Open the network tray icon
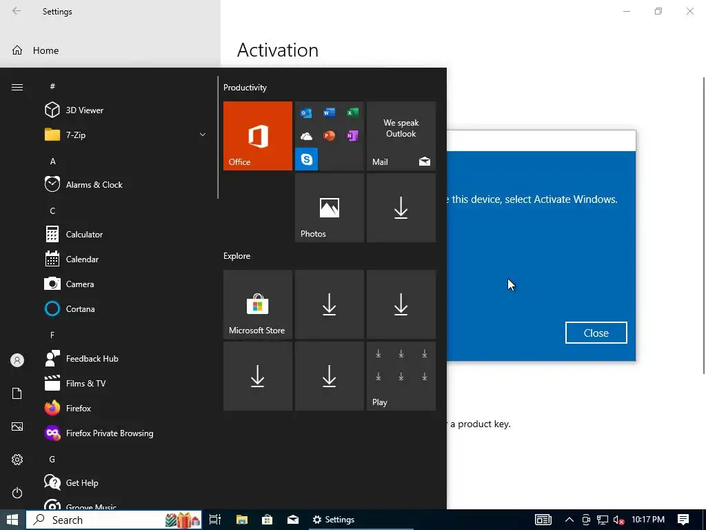The image size is (706, 530). (x=603, y=520)
